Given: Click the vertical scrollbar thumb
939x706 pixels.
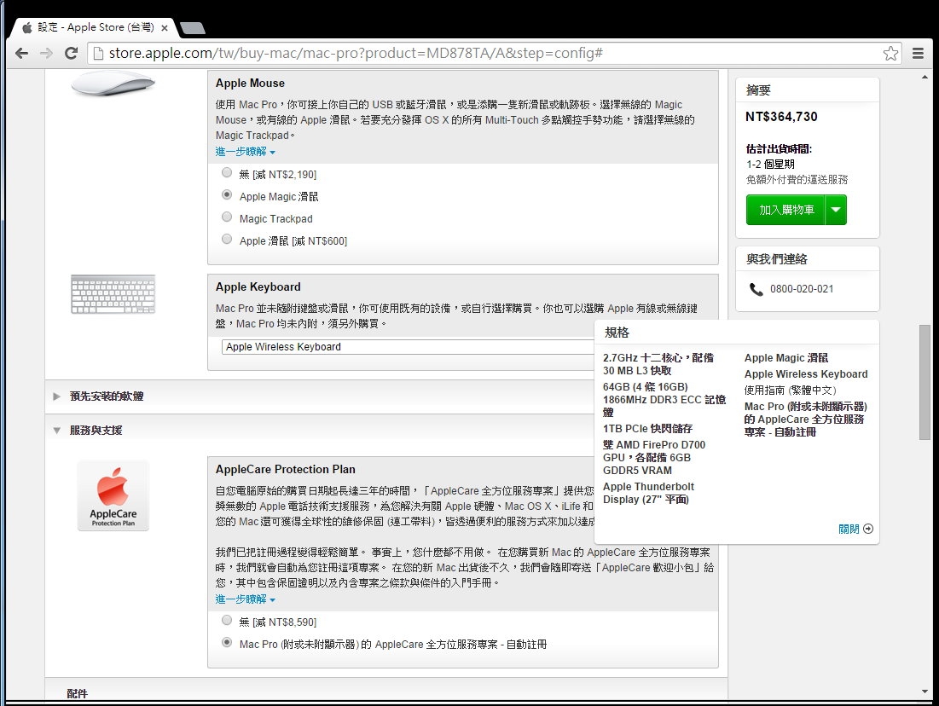Looking at the screenshot, I should (x=925, y=382).
